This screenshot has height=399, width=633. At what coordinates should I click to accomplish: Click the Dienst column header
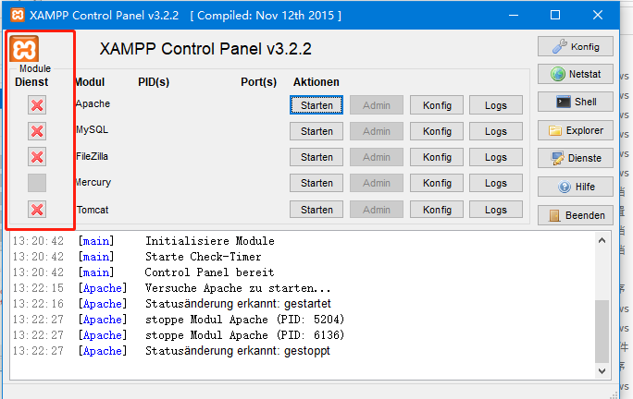tap(31, 82)
